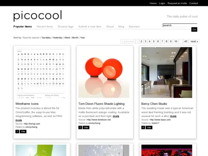Open source link http://www.bcarc.com

point(160,120)
